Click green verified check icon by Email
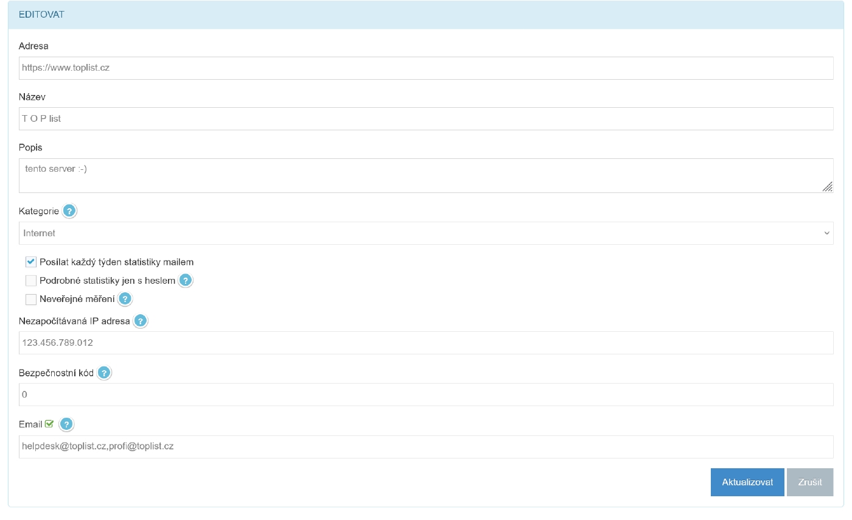Image resolution: width=852 pixels, height=520 pixels. point(49,424)
